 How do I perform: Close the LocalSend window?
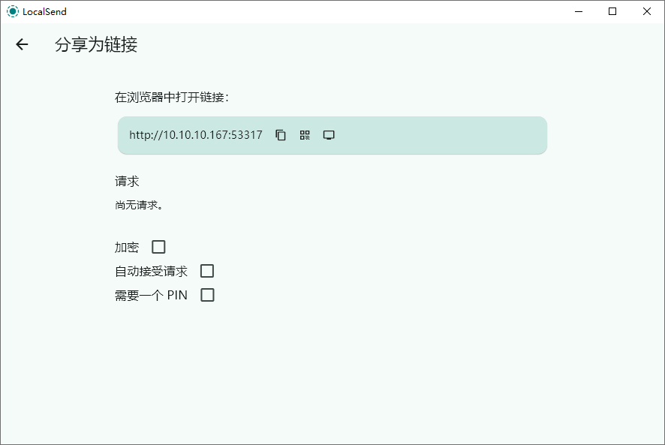647,11
